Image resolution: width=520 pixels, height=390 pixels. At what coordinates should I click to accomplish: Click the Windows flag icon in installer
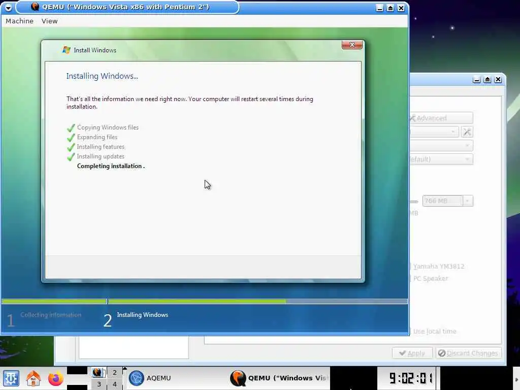[x=67, y=50]
